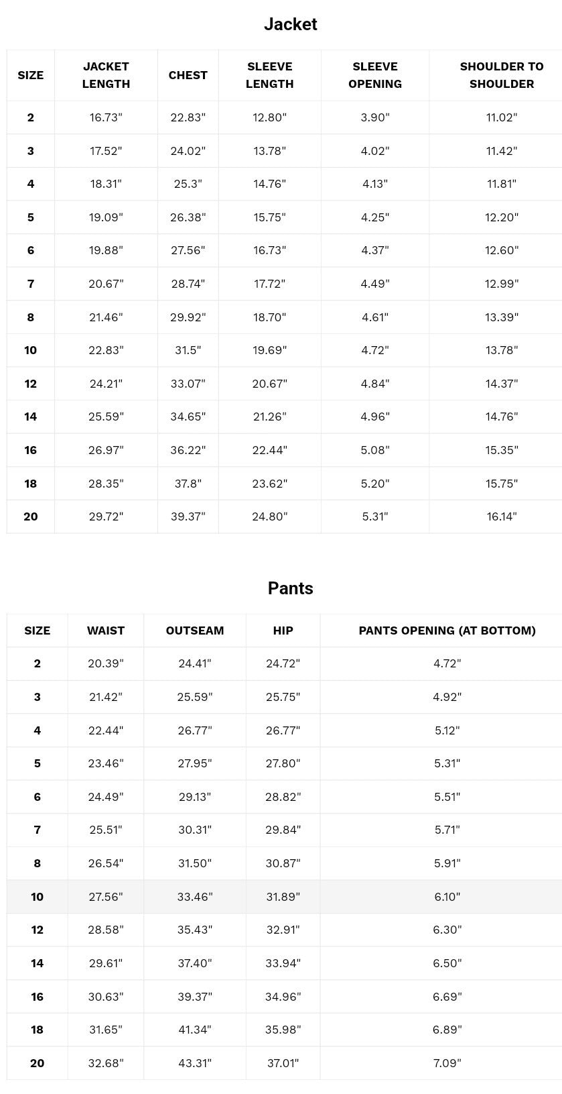This screenshot has height=1094, width=562.
Task: Click the CHEST column header
Action: click(188, 75)
